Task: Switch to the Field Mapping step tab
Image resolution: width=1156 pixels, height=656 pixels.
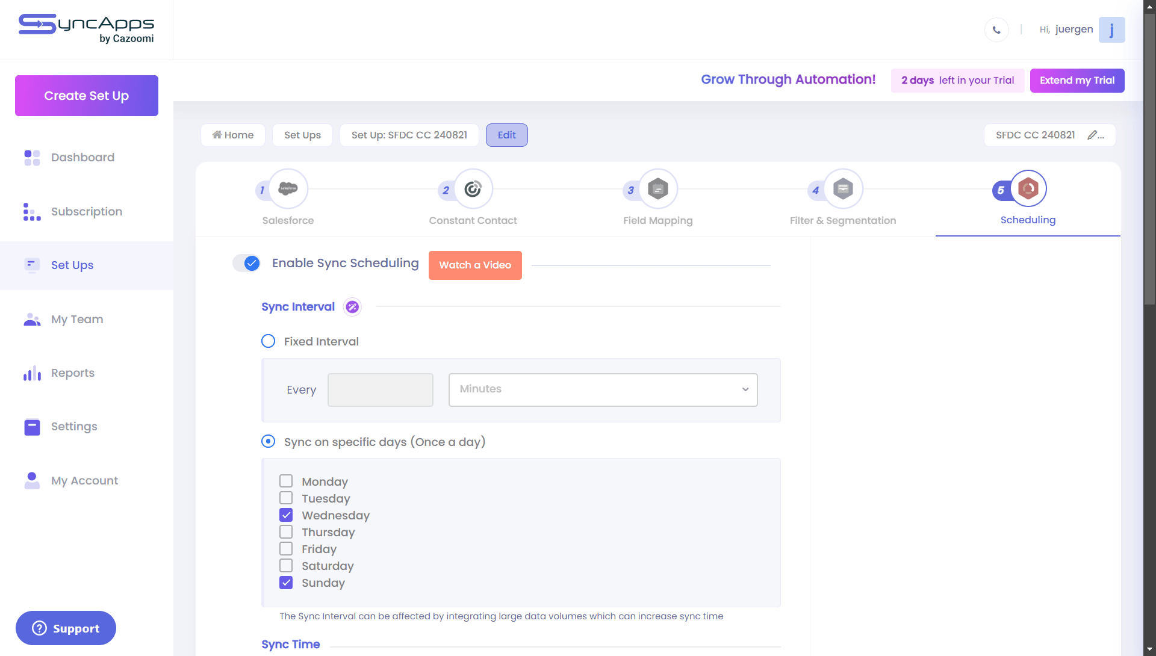Action: 657,199
